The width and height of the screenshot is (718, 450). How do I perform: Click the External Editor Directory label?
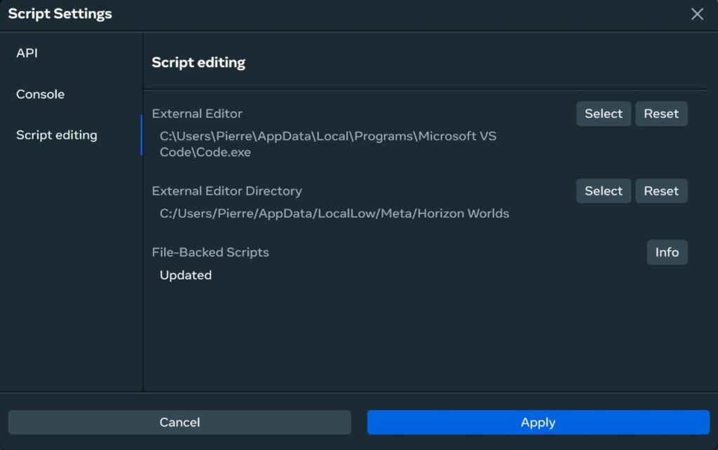(x=227, y=191)
